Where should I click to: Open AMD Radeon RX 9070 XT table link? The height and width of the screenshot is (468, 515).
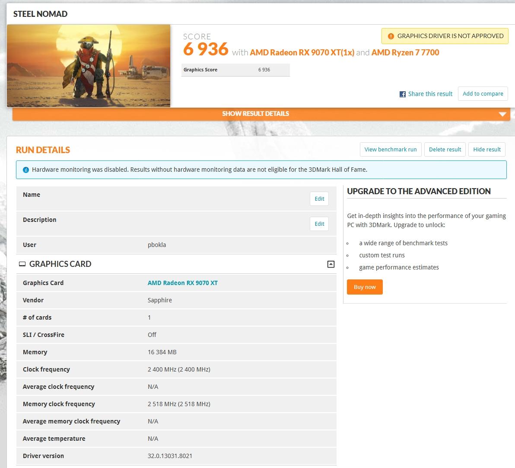tap(182, 283)
